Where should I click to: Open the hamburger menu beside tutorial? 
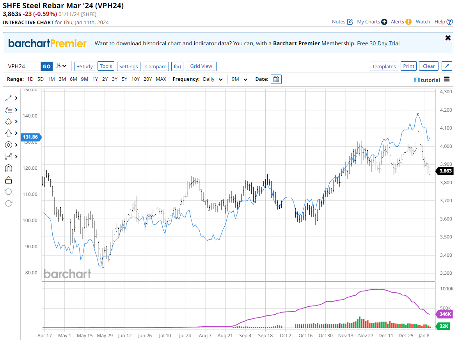pos(447,80)
